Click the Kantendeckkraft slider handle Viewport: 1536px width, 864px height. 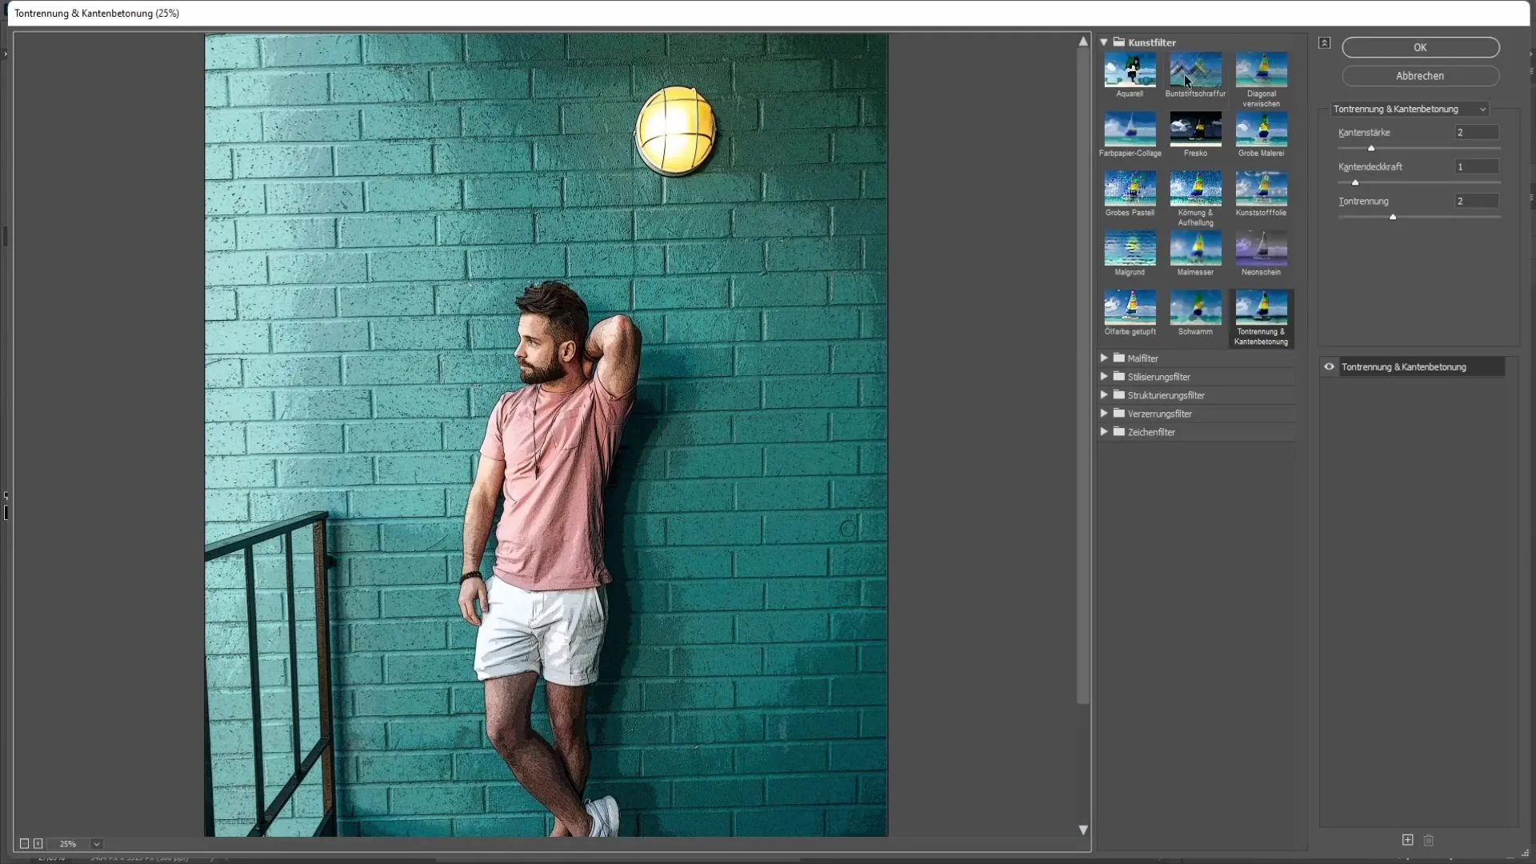[x=1355, y=182]
